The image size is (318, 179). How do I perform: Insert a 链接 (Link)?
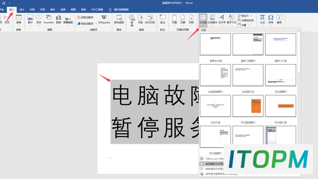click(132, 20)
